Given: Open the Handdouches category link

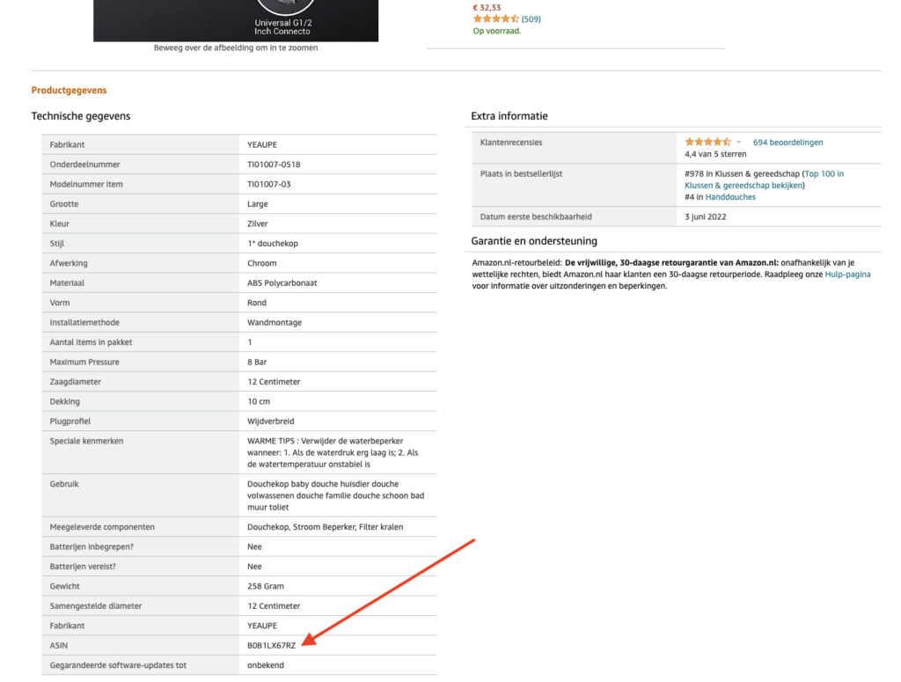Looking at the screenshot, I should [x=730, y=197].
